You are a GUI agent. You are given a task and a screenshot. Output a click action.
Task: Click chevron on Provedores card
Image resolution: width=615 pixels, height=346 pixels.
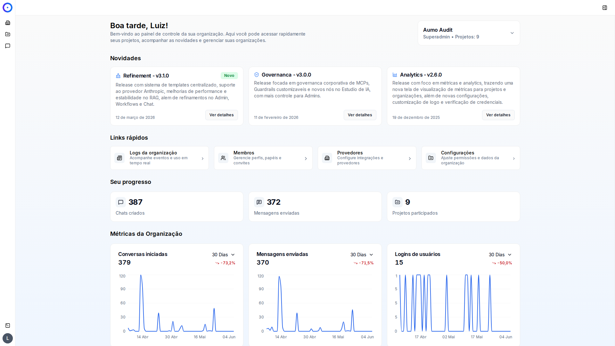(410, 159)
